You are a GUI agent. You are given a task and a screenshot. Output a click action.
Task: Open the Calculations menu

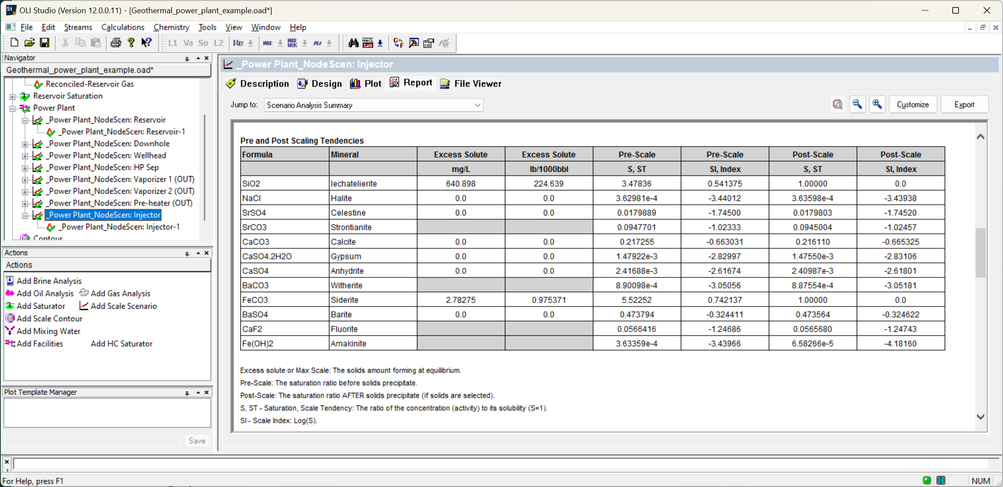pyautogui.click(x=123, y=27)
